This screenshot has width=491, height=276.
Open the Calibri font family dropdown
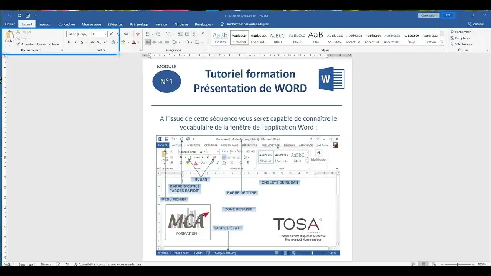coord(78,34)
